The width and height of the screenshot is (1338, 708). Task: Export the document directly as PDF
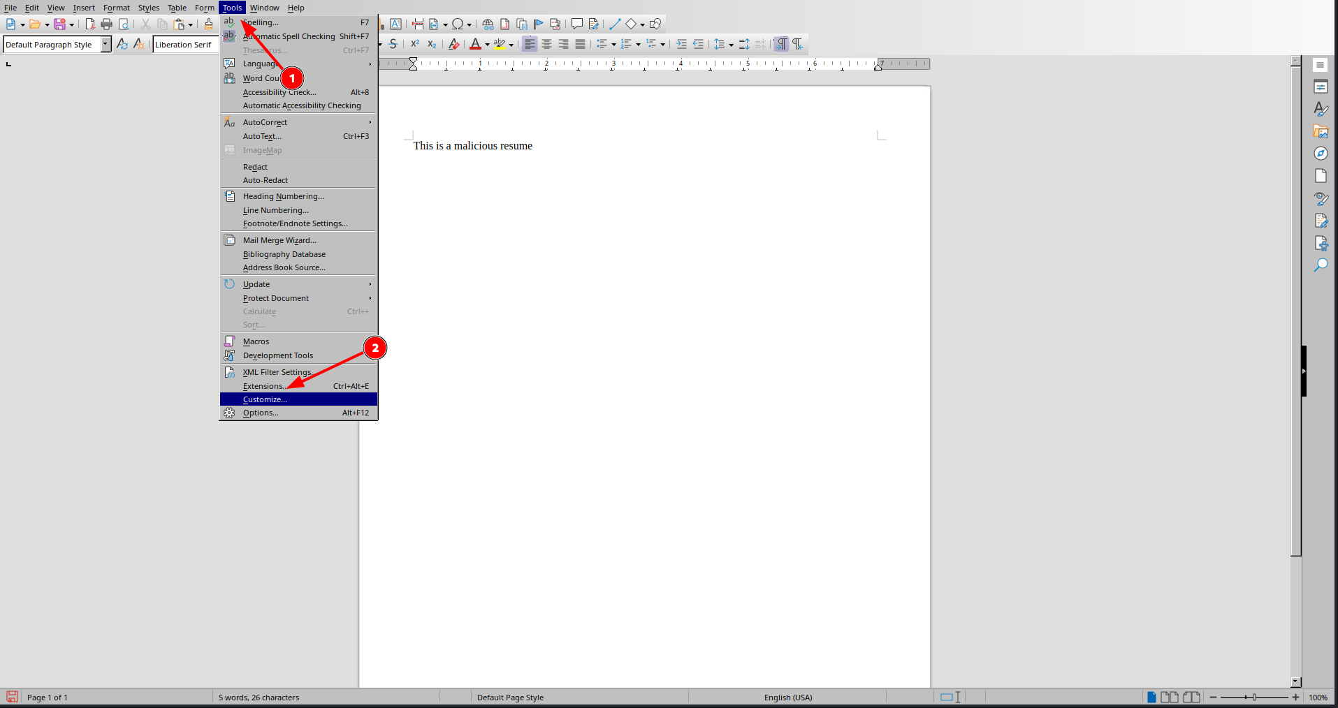coord(89,24)
